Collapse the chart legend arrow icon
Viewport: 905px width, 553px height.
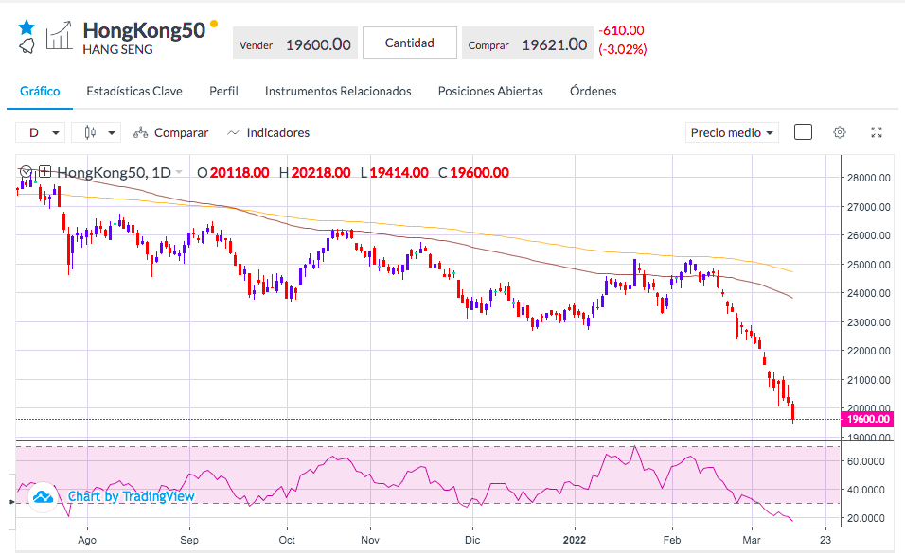pyautogui.click(x=26, y=172)
